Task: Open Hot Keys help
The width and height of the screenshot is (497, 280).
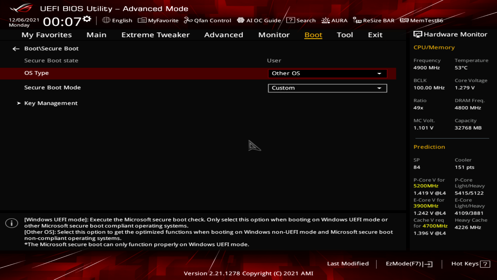Action: coord(470,264)
